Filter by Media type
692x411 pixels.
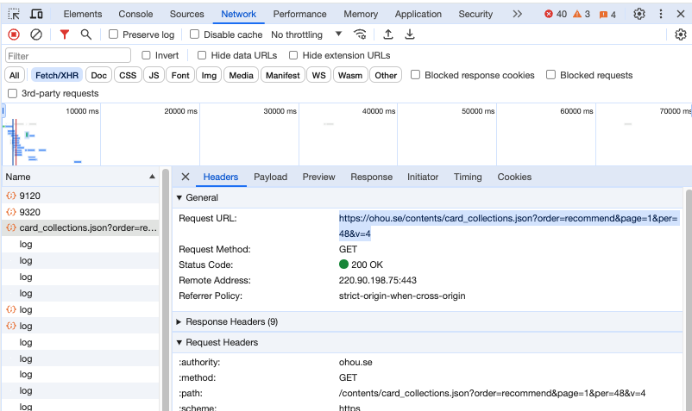coord(241,75)
